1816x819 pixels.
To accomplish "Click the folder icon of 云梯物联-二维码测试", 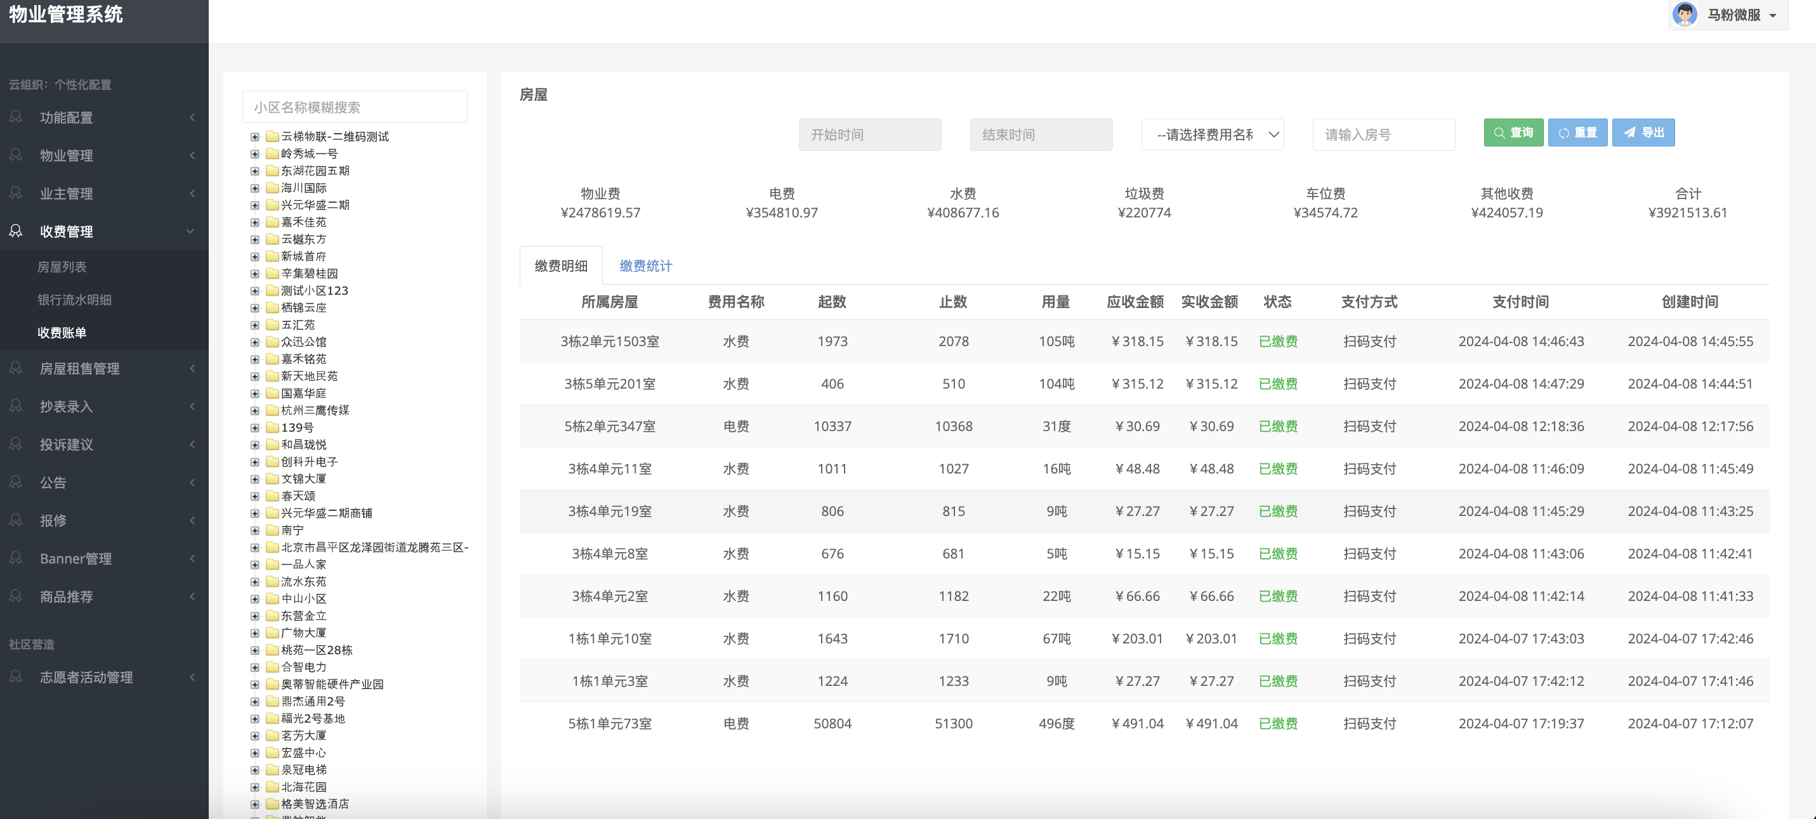I will pos(272,137).
